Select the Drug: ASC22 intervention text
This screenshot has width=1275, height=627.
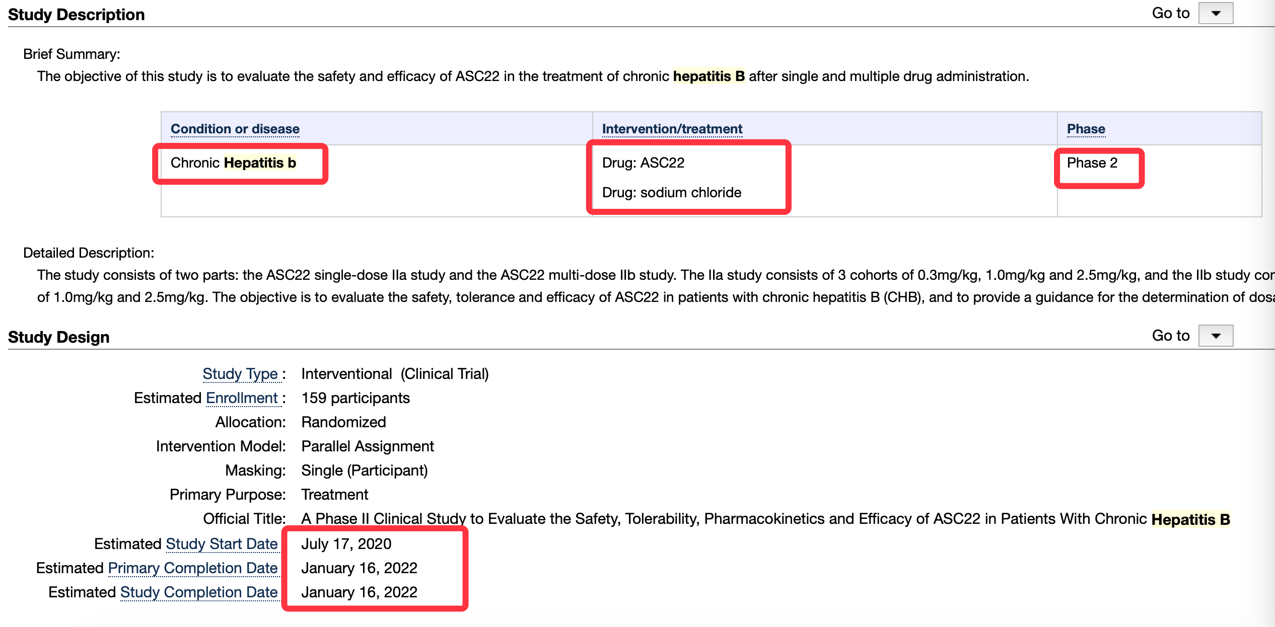pos(643,163)
